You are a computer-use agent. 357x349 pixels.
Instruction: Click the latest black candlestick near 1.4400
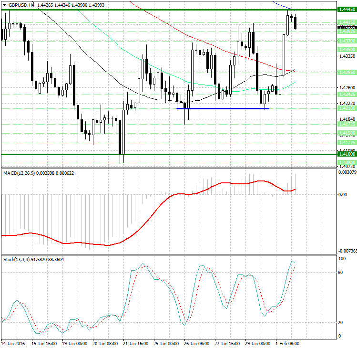(296, 23)
